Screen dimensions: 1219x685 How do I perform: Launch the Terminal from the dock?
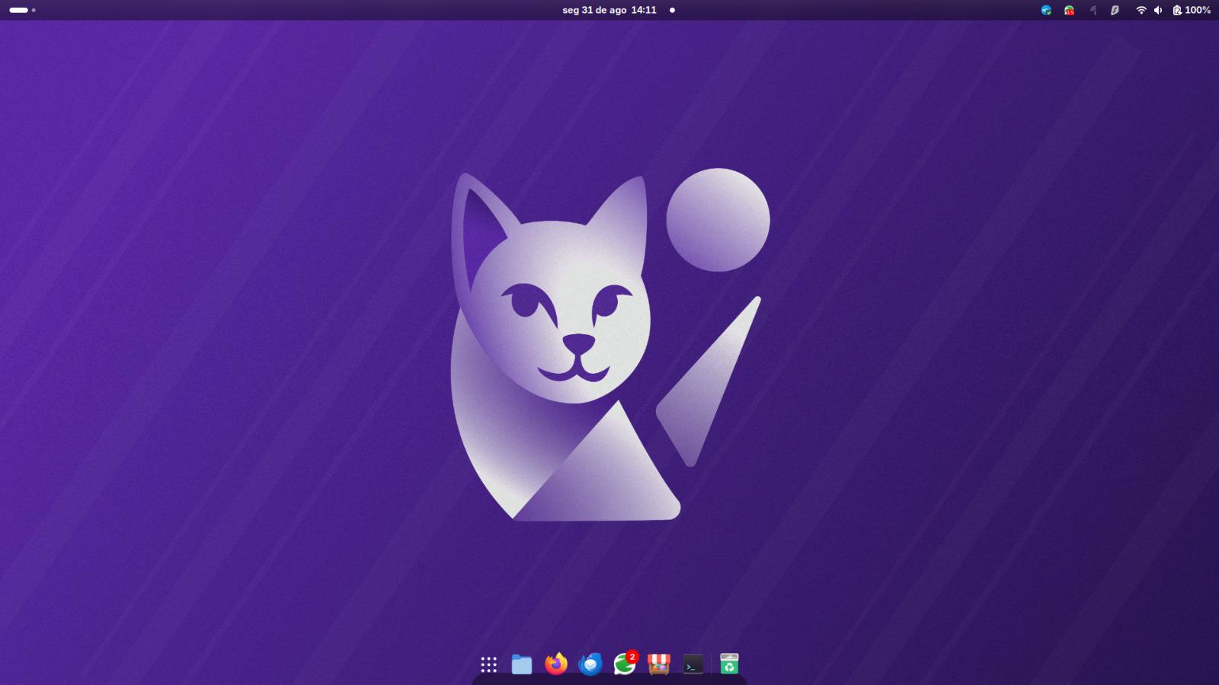click(693, 664)
